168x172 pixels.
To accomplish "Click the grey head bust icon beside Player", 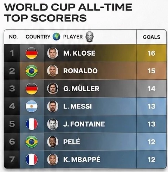I will point(90,37).
